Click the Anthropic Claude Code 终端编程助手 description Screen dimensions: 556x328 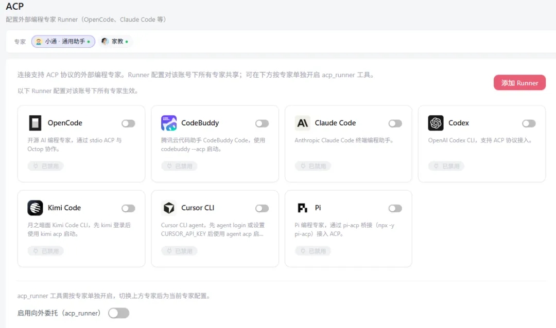click(x=344, y=140)
